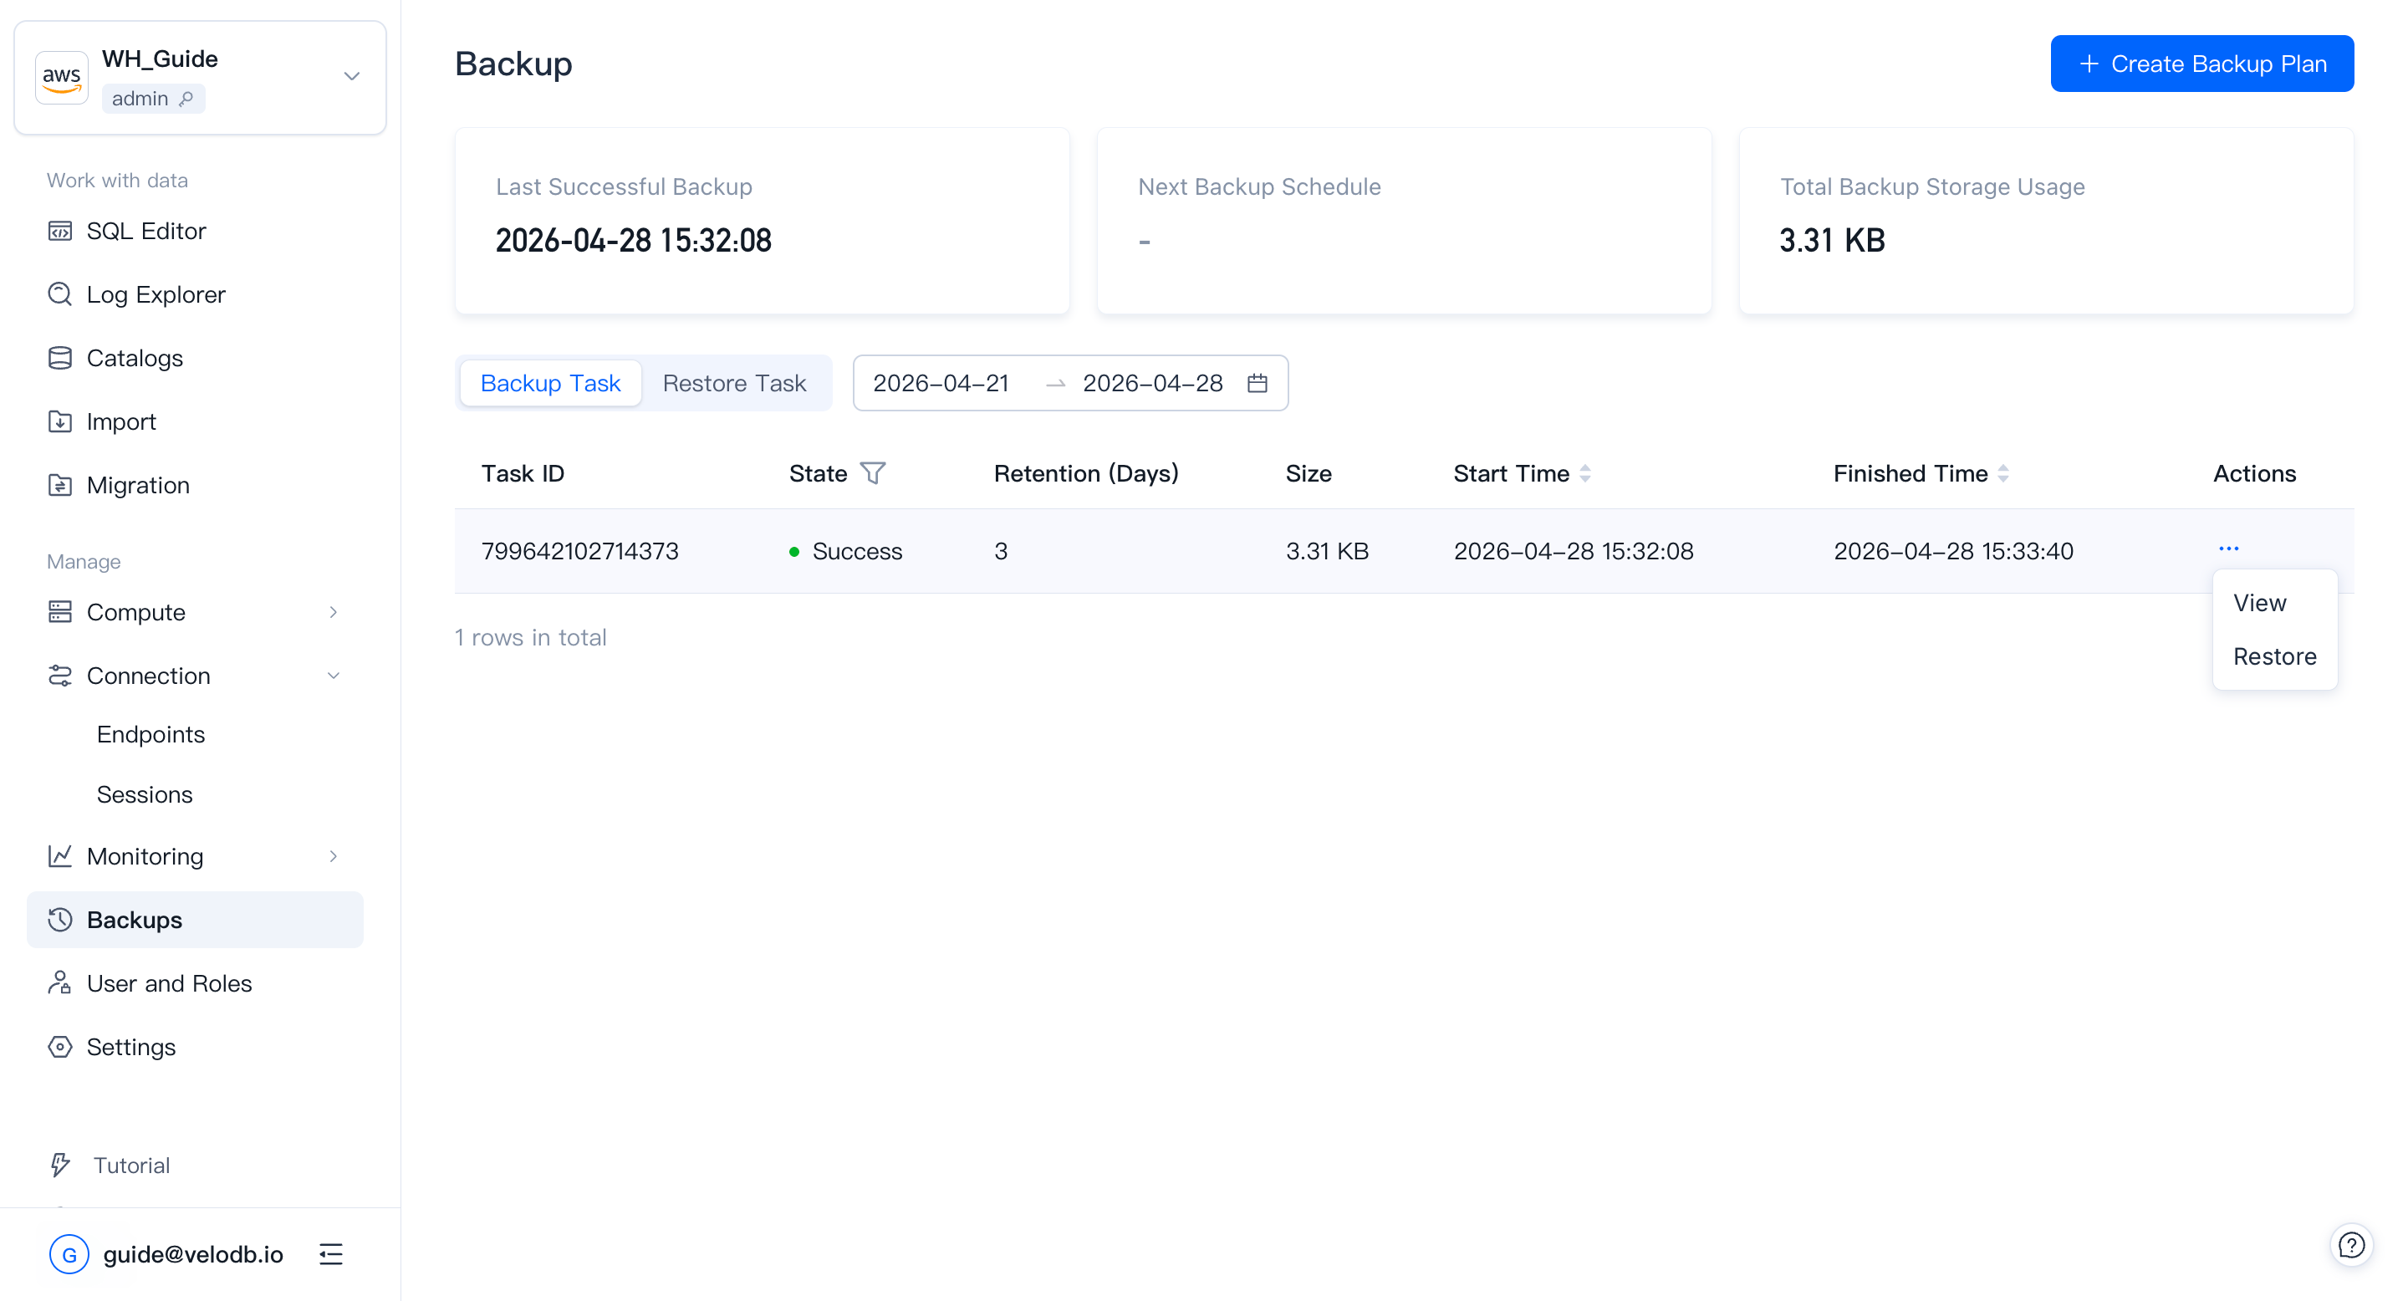This screenshot has height=1301, width=2408.
Task: Expand the Monitoring submenu
Action: (x=333, y=856)
